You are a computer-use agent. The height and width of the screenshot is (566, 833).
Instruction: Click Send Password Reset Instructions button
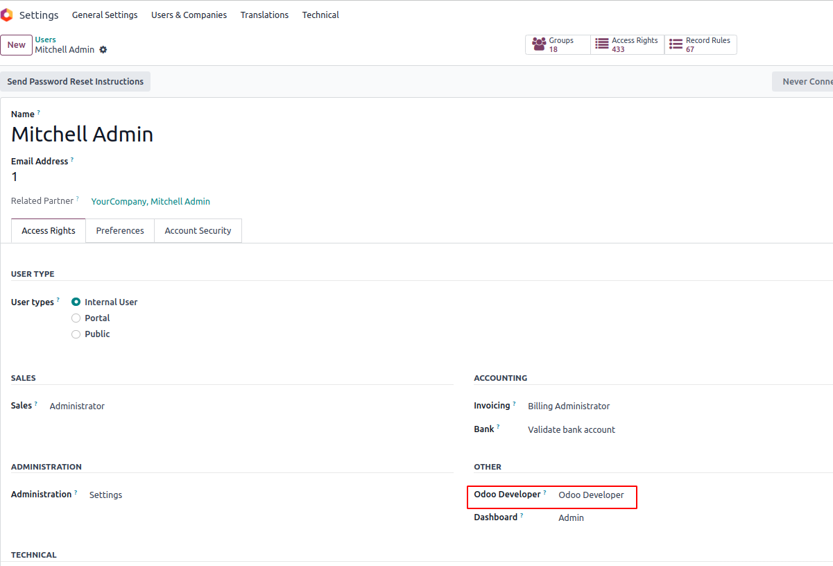click(x=75, y=82)
